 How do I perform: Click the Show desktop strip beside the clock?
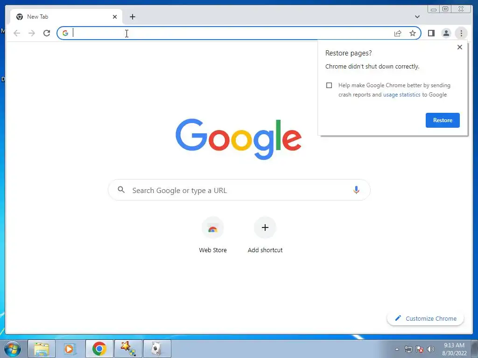(475, 349)
